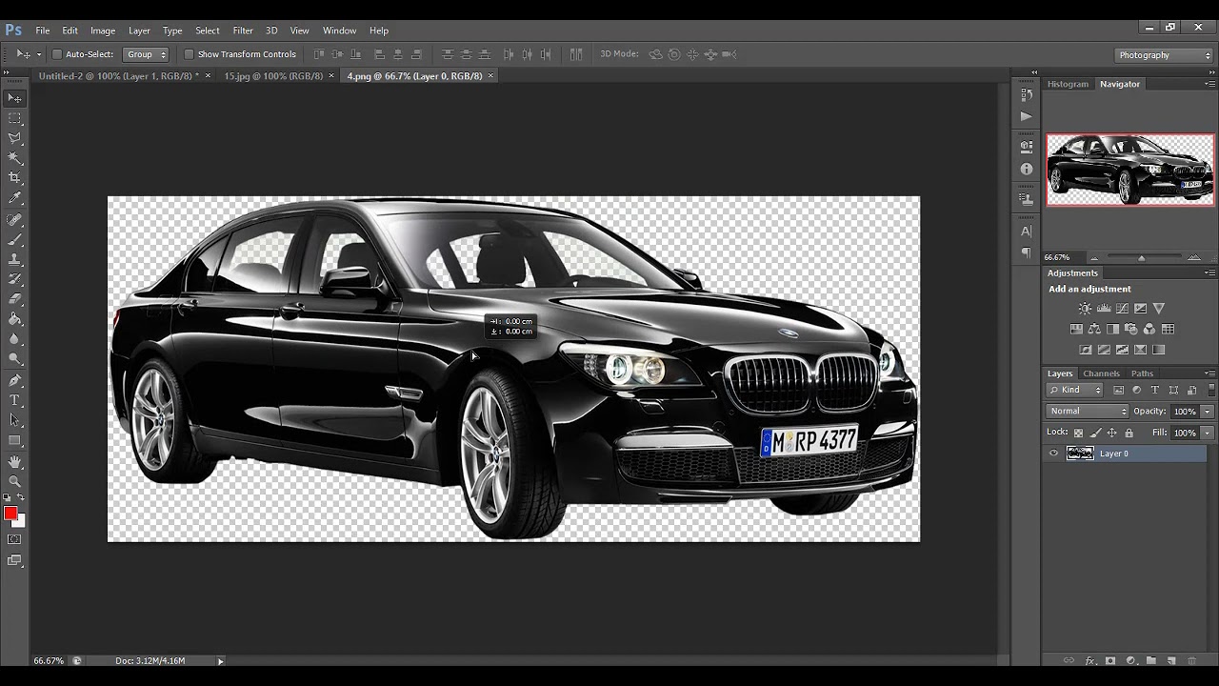Enable the Auto-Select checkbox

pyautogui.click(x=57, y=54)
